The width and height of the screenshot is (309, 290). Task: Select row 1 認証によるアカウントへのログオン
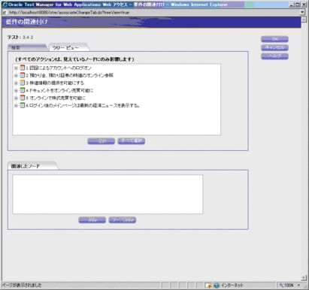point(59,68)
